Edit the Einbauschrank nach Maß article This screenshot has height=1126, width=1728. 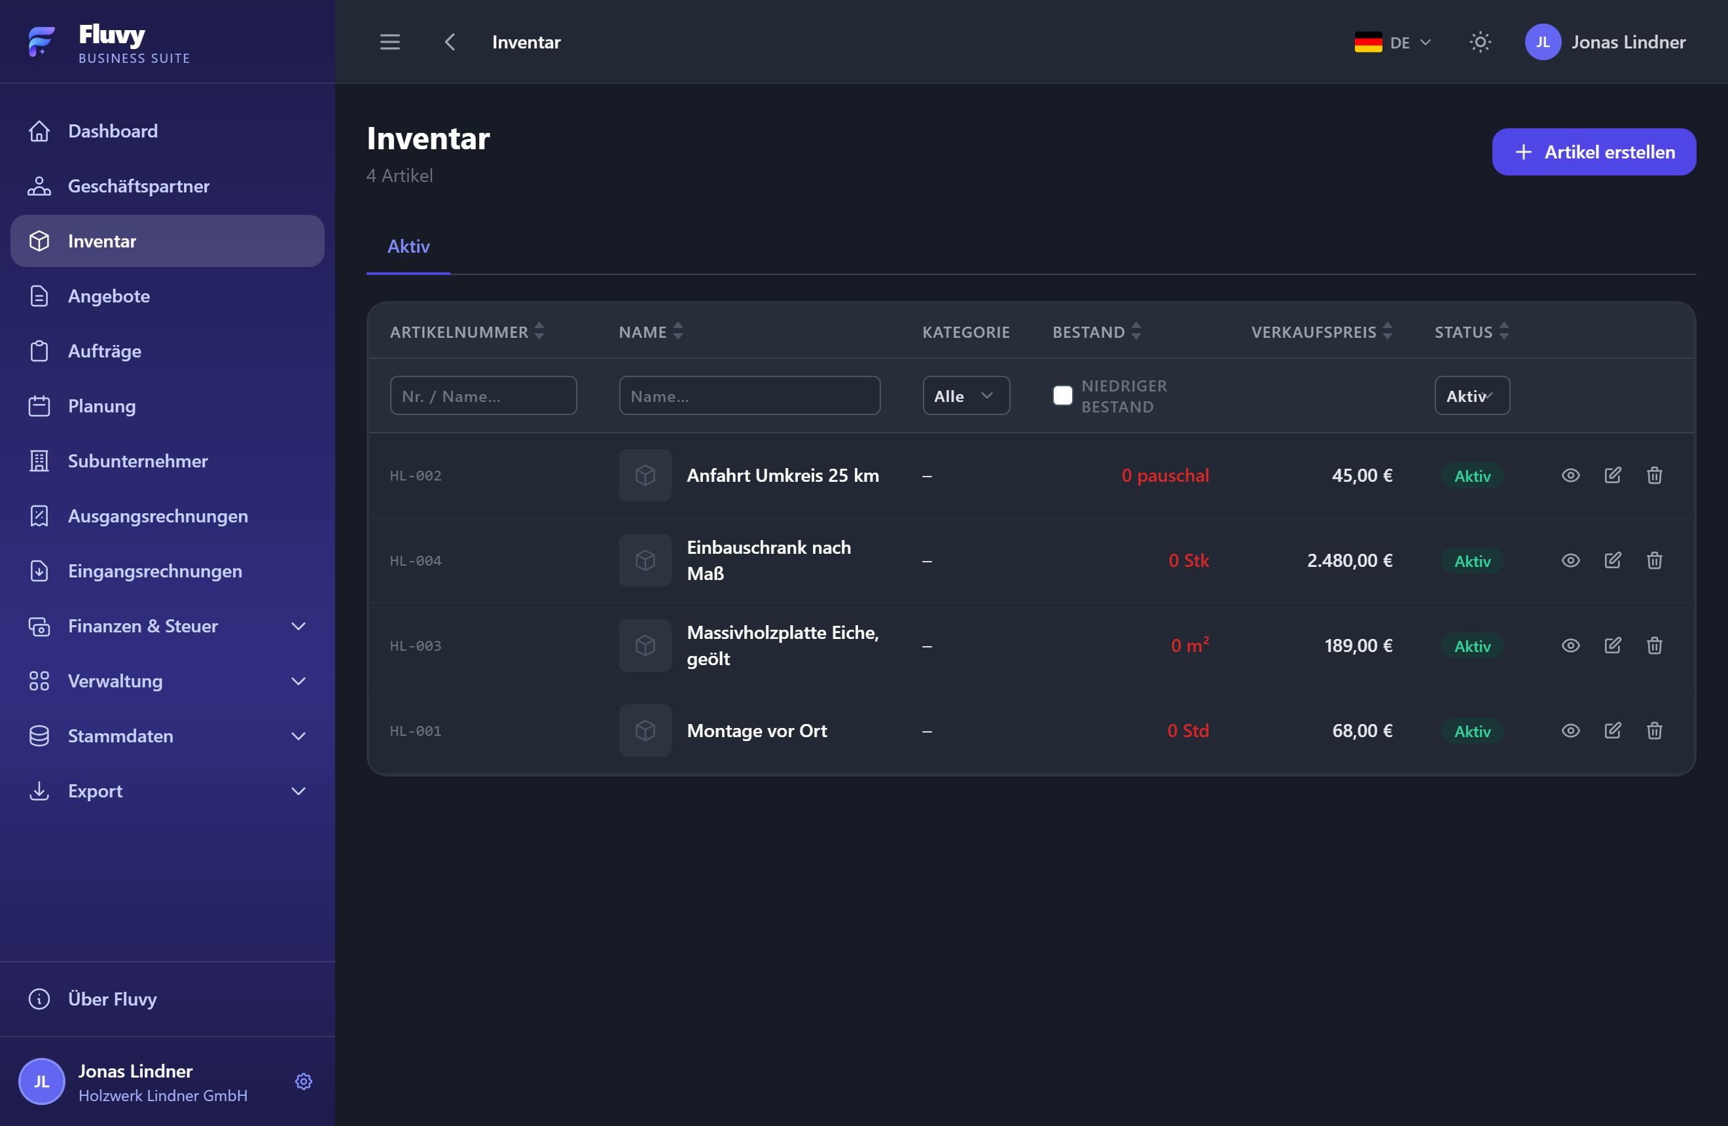tap(1612, 560)
